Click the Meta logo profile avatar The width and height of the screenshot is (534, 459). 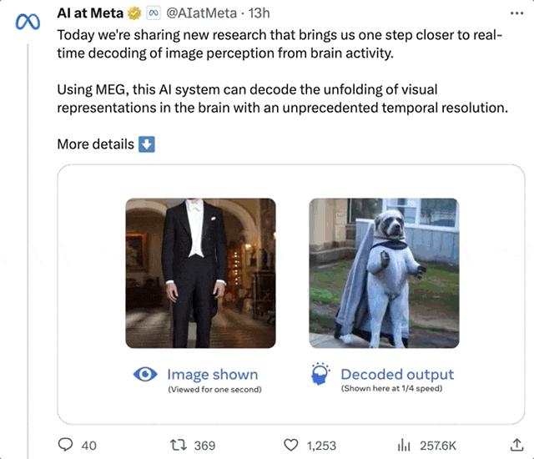tap(28, 23)
